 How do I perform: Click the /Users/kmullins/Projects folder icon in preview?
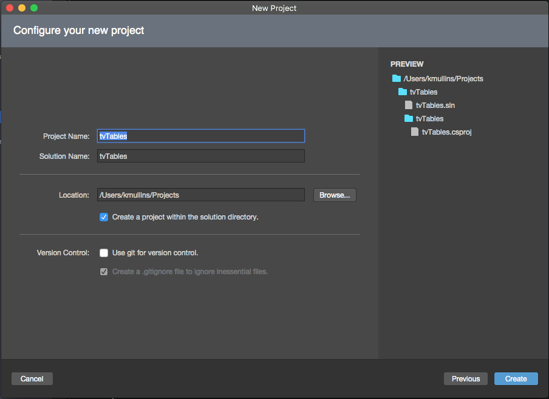coord(397,78)
